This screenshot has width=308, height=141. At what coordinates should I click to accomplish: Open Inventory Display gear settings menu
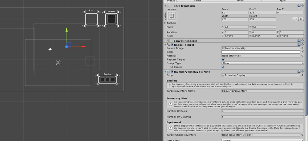pos(303,72)
